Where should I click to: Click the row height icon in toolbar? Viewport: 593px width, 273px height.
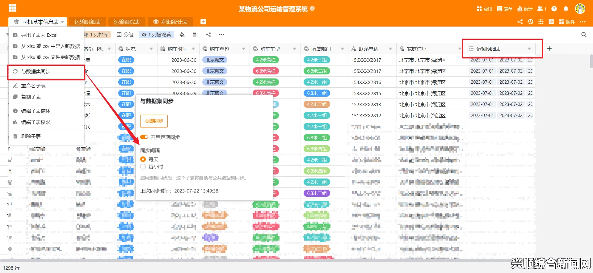pos(195,35)
